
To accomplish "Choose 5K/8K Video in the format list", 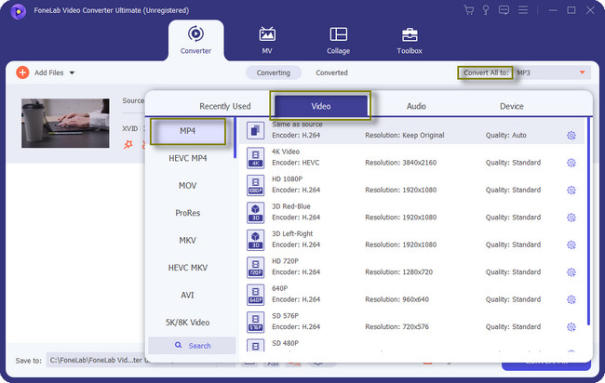I will pyautogui.click(x=187, y=323).
